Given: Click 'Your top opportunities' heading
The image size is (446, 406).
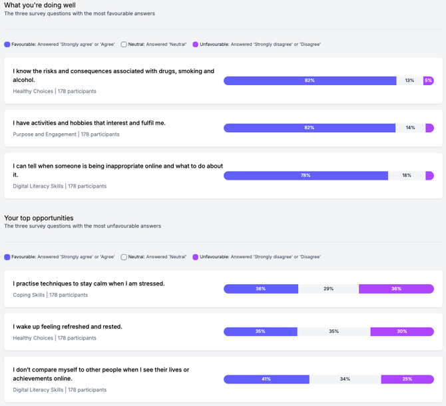Looking at the screenshot, I should tap(39, 218).
